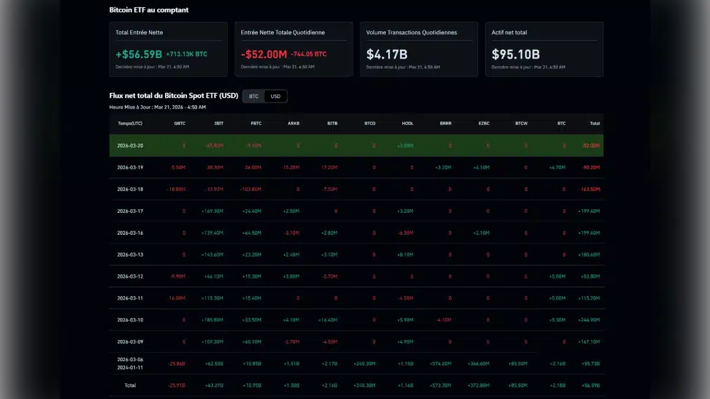The width and height of the screenshot is (710, 399).
Task: Click the ARKB column header
Action: coord(293,124)
